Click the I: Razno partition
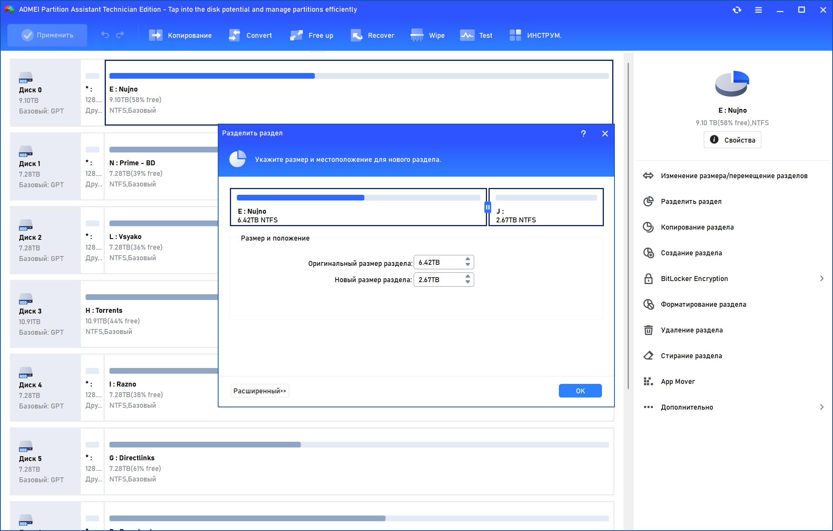The width and height of the screenshot is (833, 531). tap(162, 388)
